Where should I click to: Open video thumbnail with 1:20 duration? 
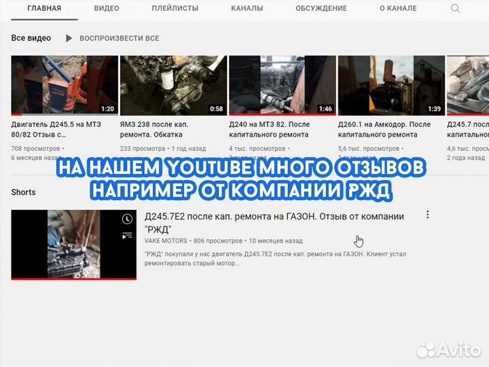pyautogui.click(x=65, y=86)
